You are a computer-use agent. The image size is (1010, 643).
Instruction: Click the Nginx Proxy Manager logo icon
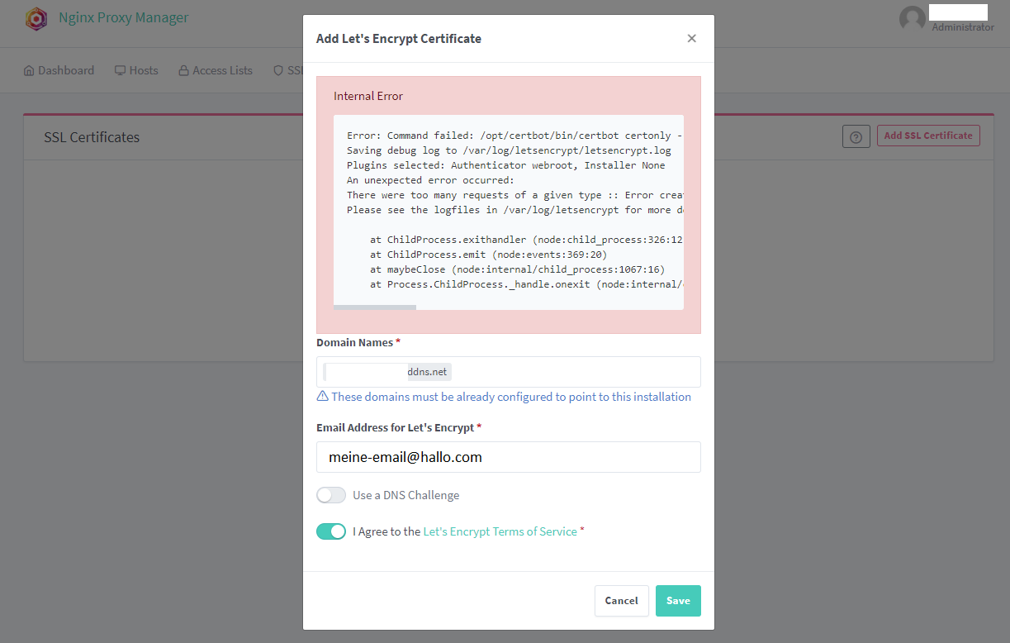click(x=36, y=18)
